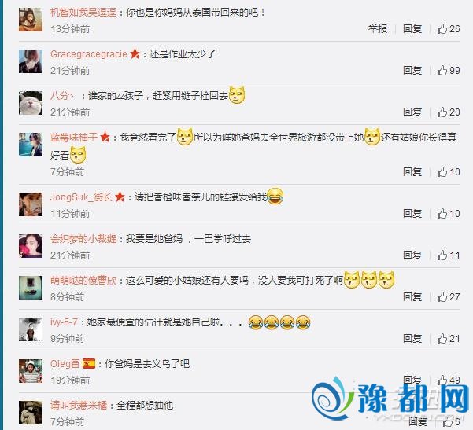473x430 pixels.
Task: Like Gracegracegracie's comment with 99 likes
Action: pyautogui.click(x=449, y=71)
